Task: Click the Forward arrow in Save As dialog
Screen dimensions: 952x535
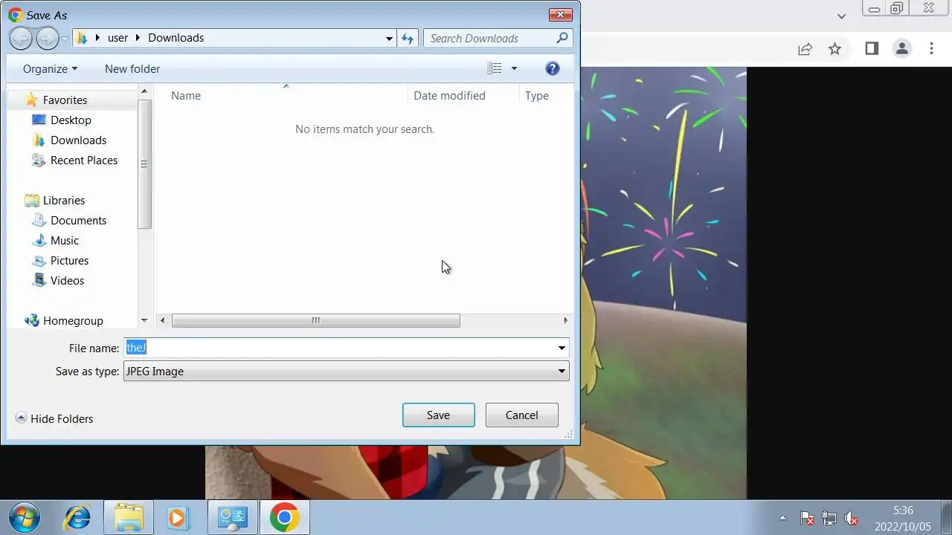Action: [x=47, y=38]
